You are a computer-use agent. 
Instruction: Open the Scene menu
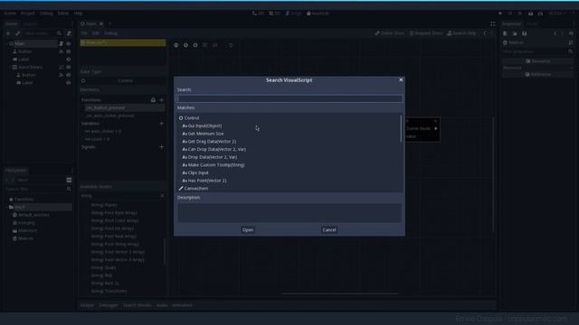(10, 14)
